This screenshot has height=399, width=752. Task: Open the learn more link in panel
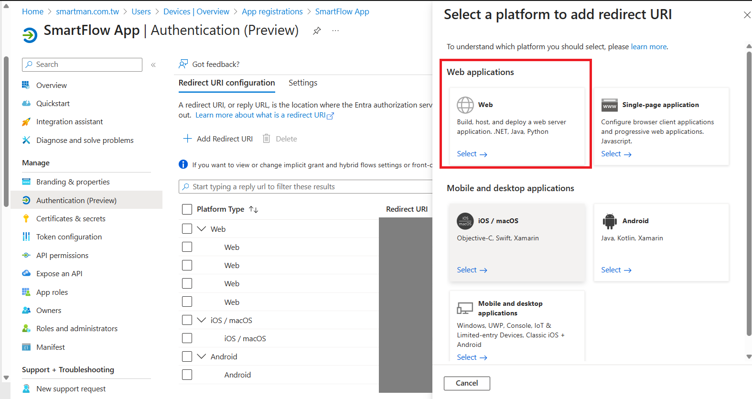click(x=649, y=47)
